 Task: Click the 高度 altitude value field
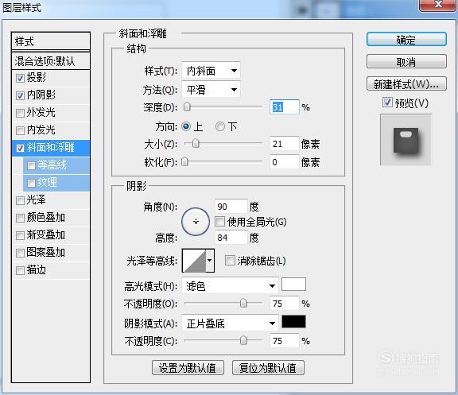(231, 238)
